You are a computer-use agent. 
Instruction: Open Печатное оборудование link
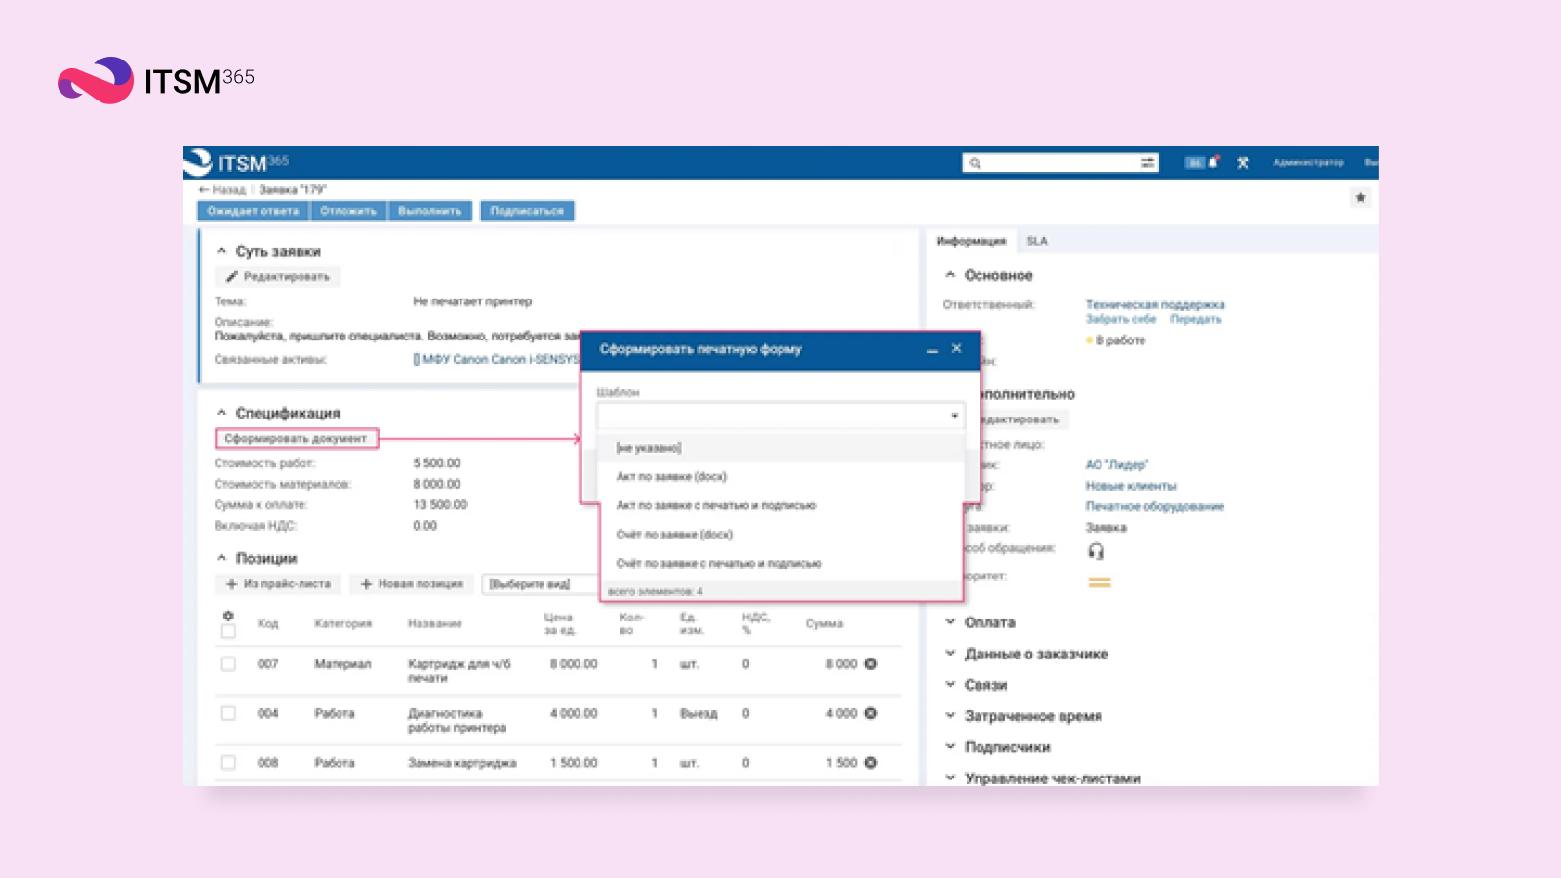[1155, 506]
